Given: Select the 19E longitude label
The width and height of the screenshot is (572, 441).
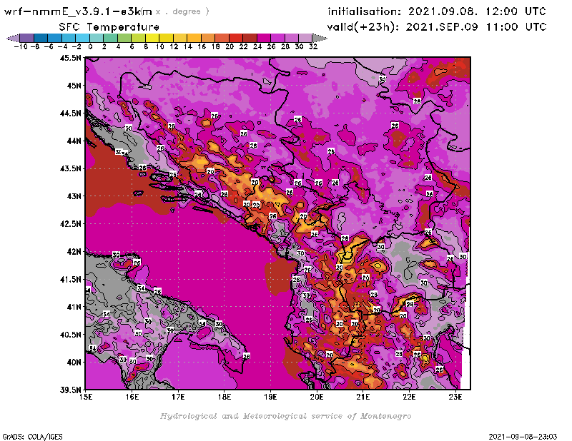Looking at the screenshot, I should pos(271,397).
